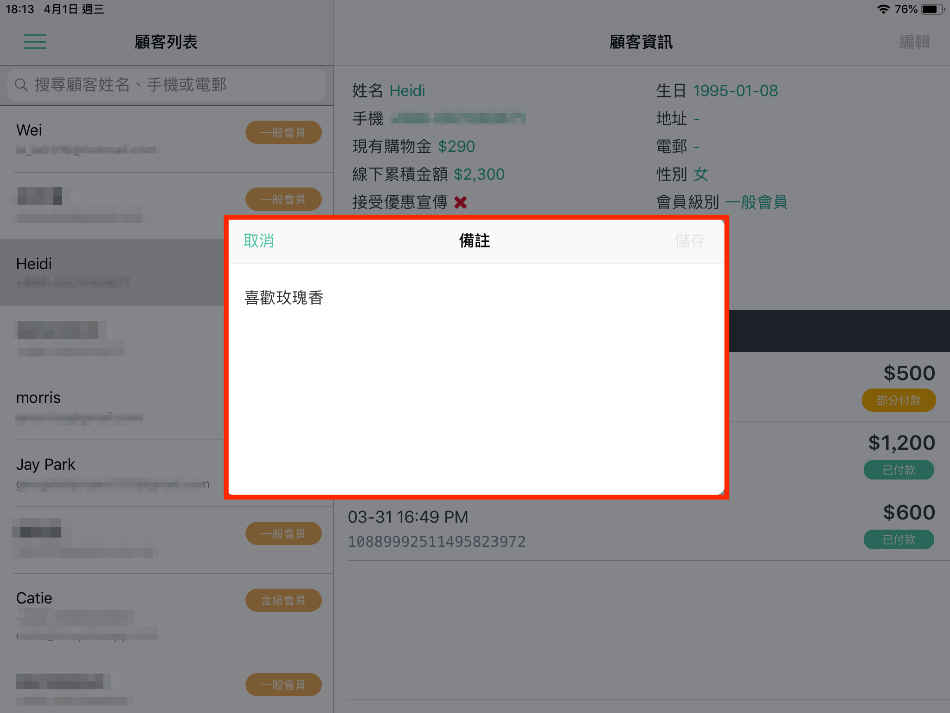
Task: Focus the customer search field
Action: click(167, 85)
